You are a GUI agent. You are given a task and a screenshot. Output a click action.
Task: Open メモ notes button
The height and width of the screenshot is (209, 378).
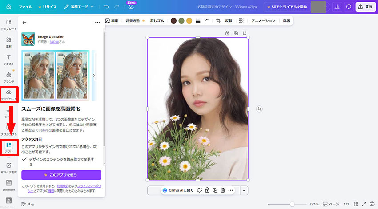click(28, 204)
